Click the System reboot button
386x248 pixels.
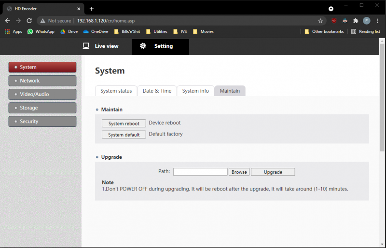pos(124,124)
